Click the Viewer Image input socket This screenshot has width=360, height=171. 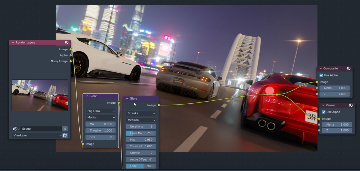coord(319,119)
